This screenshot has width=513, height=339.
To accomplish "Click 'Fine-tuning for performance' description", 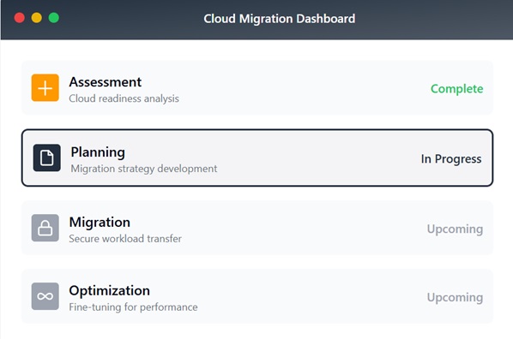I will (x=133, y=307).
